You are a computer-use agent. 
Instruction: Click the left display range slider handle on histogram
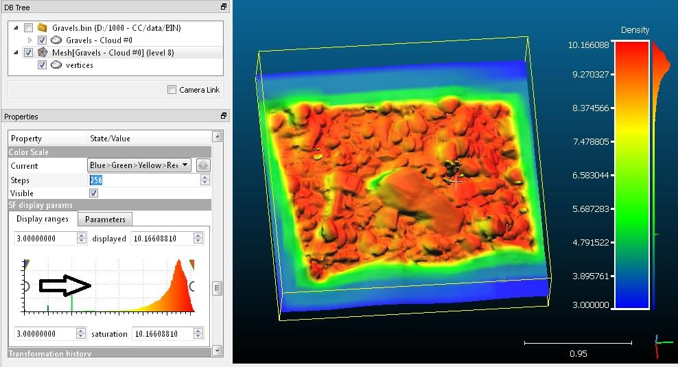(26, 263)
